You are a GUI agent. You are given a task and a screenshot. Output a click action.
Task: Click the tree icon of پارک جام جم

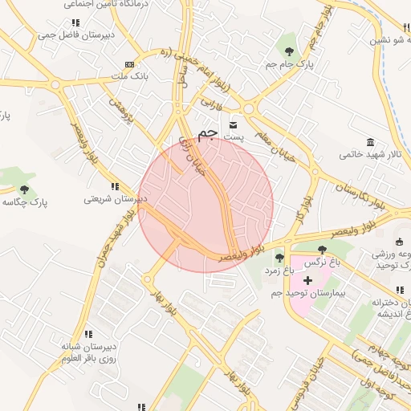coord(289,52)
